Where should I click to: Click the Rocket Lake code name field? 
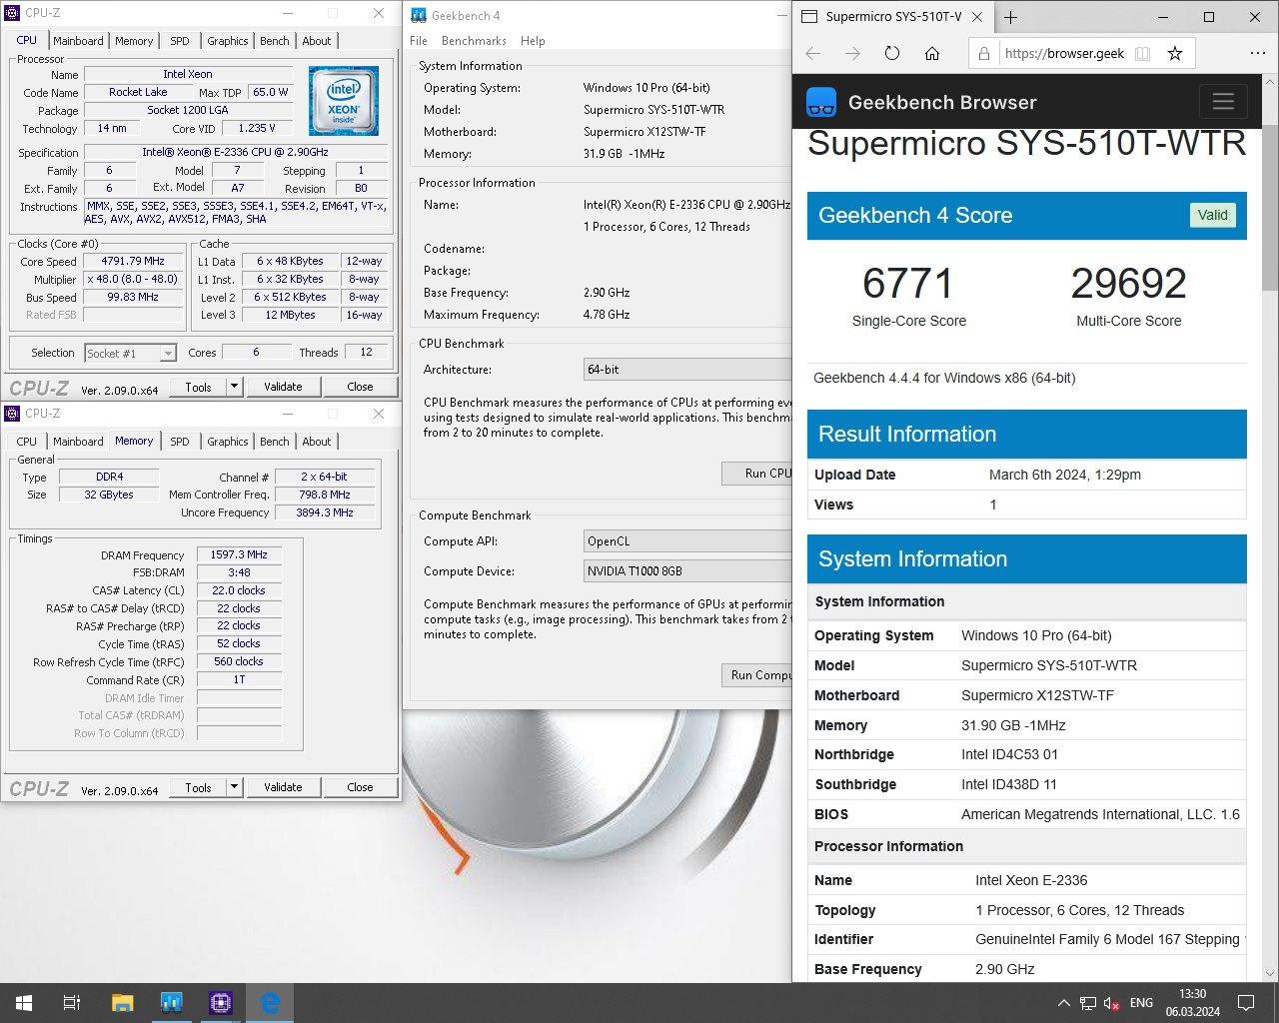point(138,92)
